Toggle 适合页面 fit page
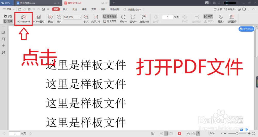The image size is (258, 137). pyautogui.click(x=110, y=21)
